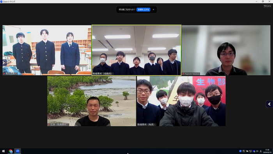Select the video tile with mangrove beach background
Viewport: 273px width, 154px height.
click(x=92, y=101)
